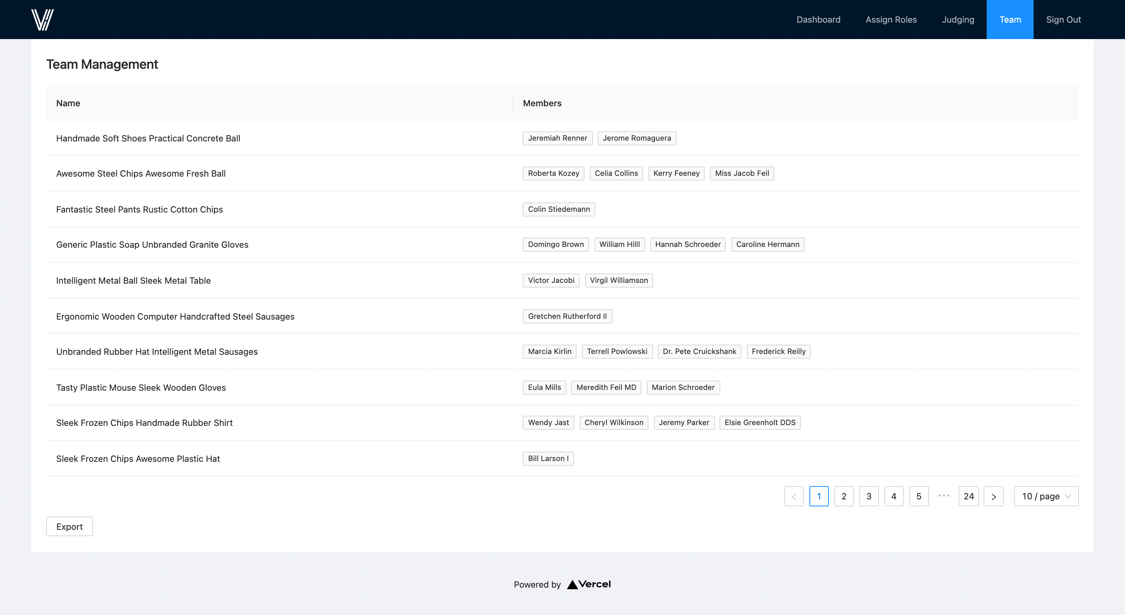Click the Judging navigation icon
Screen dimensions: 1125x615
pos(958,19)
